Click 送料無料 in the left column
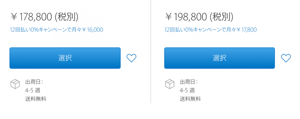The image size is (300, 119). click(x=35, y=99)
